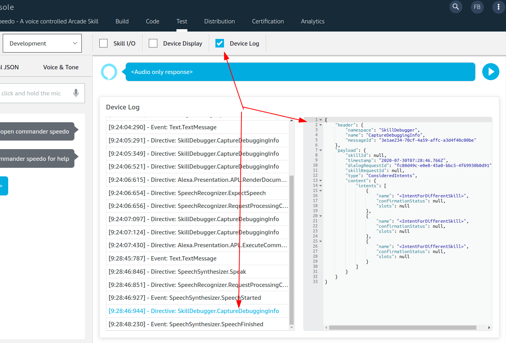Collapse JSON fold arrow at line 1
Viewport: 506px width, 343px height.
[320, 120]
